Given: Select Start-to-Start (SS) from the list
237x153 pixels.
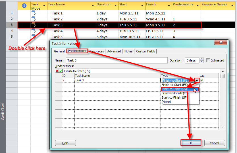Looking at the screenshot, I should (x=174, y=89).
